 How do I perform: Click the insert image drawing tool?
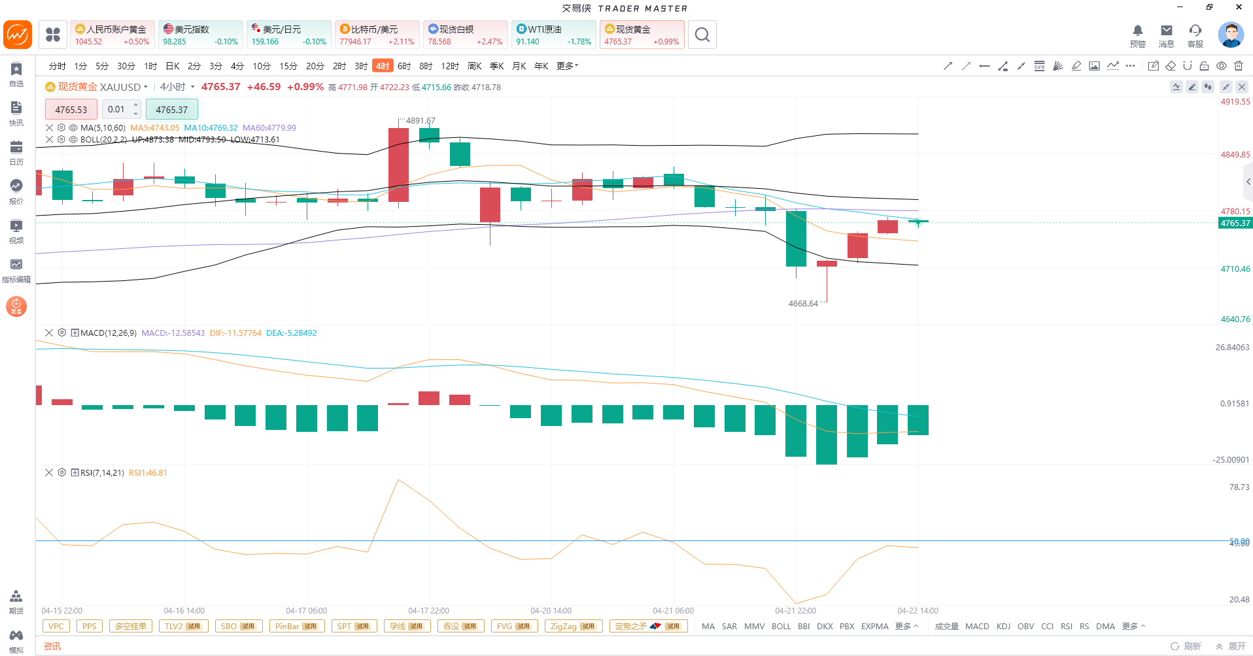click(1094, 66)
